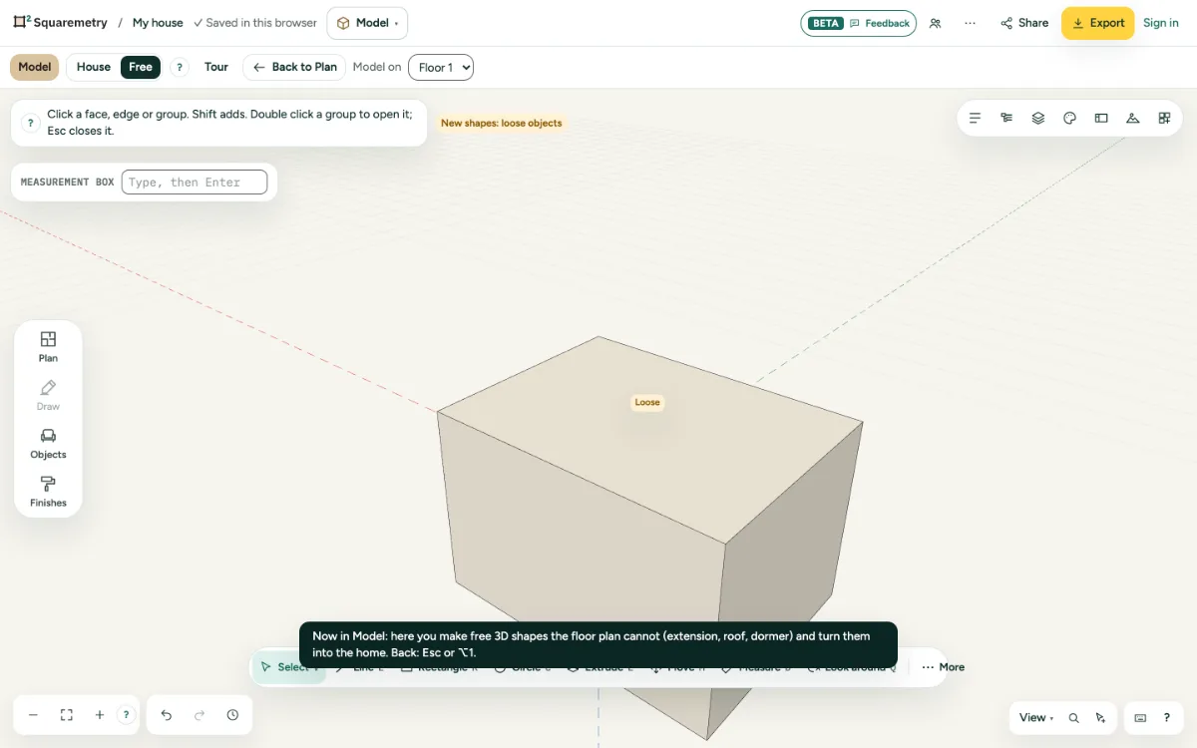Switch to Free mode
The height and width of the screenshot is (748, 1197).
click(x=141, y=67)
